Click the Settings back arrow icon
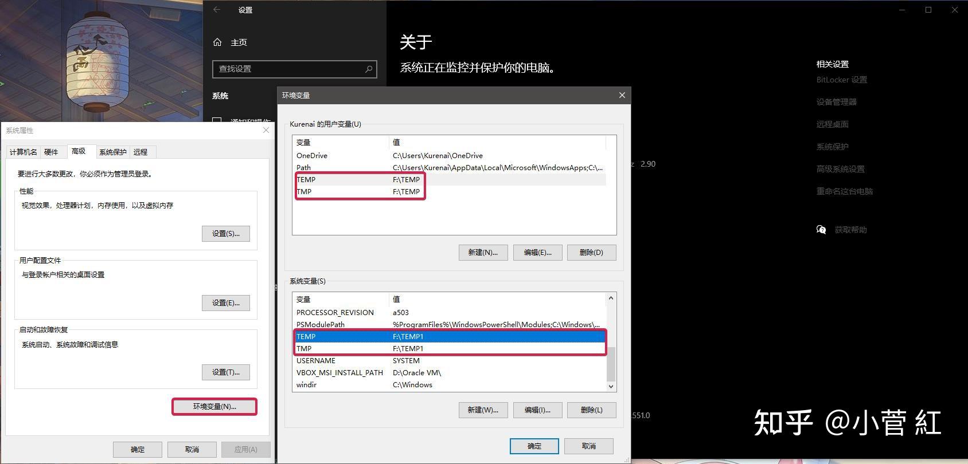This screenshot has width=968, height=464. tap(217, 9)
